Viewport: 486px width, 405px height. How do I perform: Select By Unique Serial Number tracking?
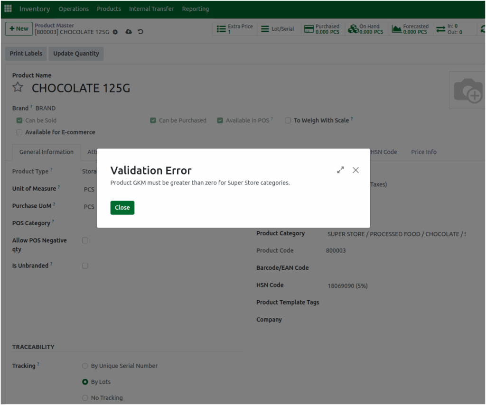point(85,366)
